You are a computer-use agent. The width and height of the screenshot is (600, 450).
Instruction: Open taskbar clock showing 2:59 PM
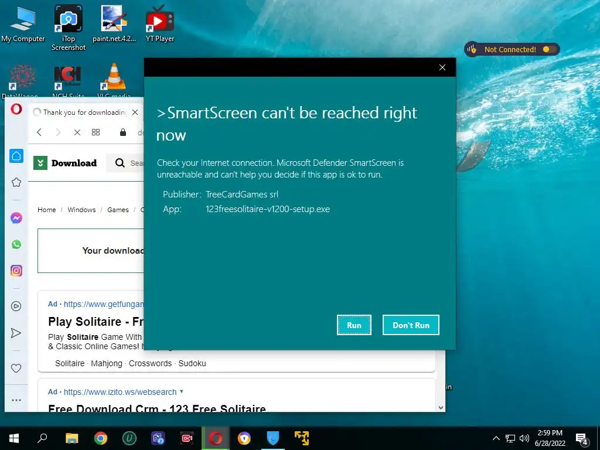[x=550, y=438]
